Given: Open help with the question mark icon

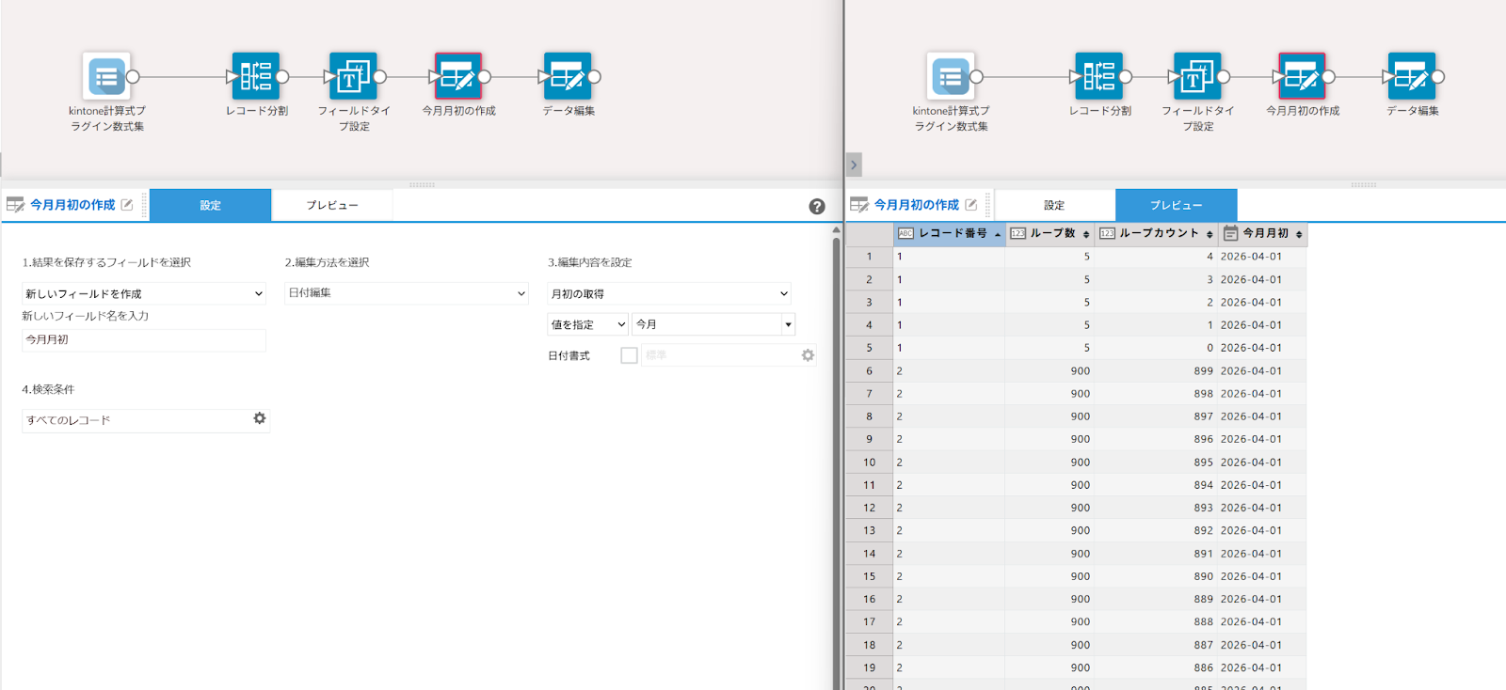Looking at the screenshot, I should [817, 207].
